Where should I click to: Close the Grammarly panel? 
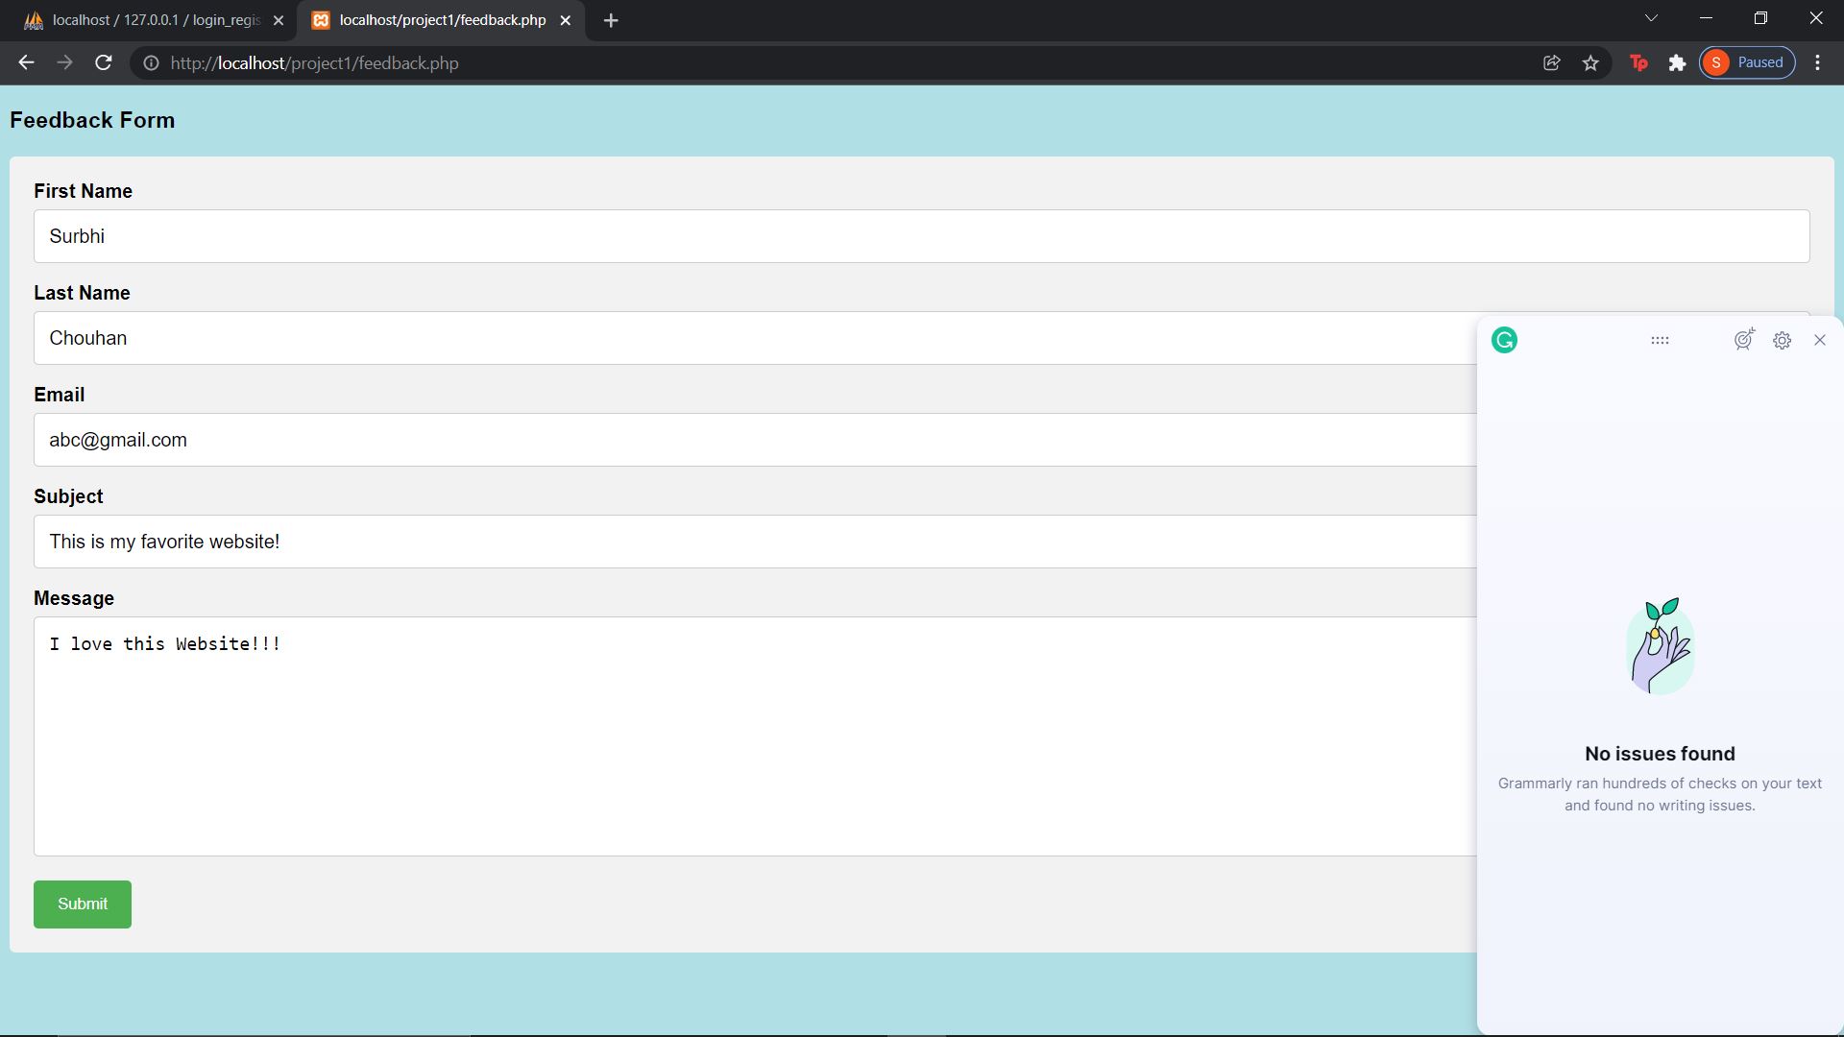(x=1819, y=340)
